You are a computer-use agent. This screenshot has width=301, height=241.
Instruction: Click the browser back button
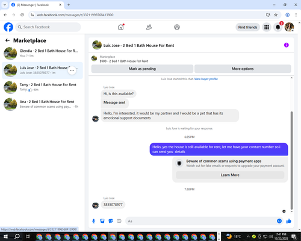pyautogui.click(x=5, y=15)
